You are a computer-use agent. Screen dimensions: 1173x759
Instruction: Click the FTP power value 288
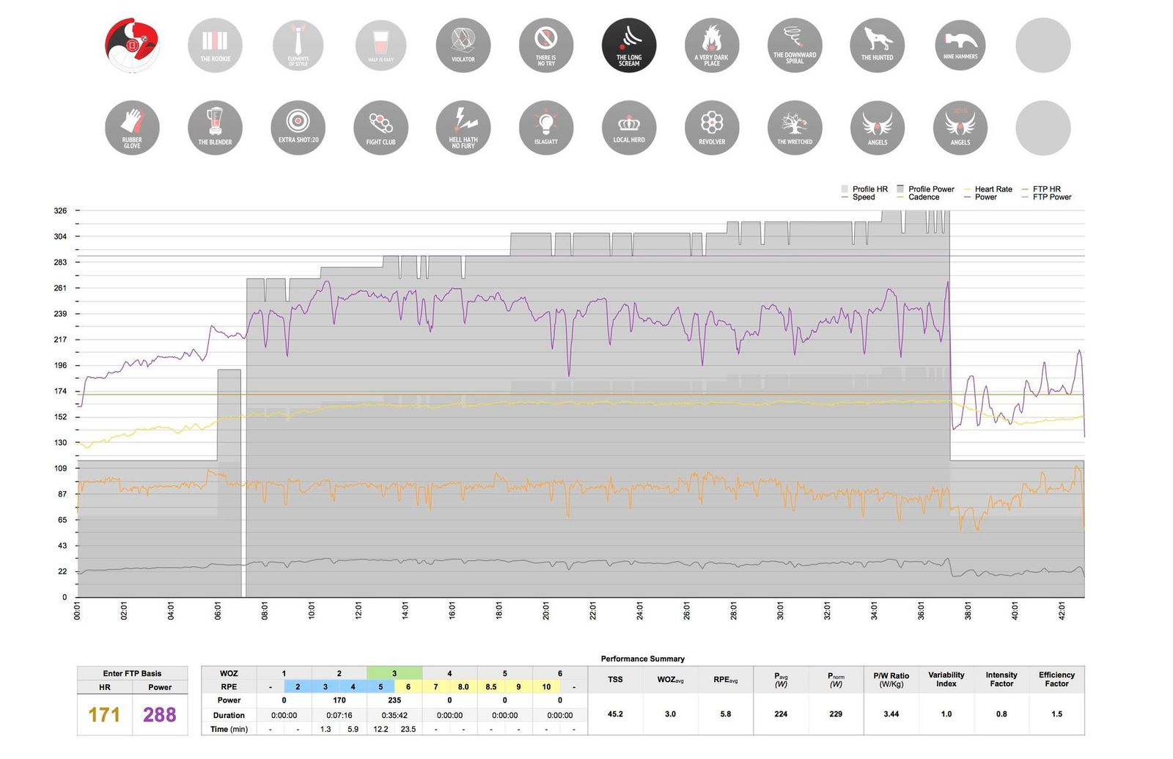(x=160, y=715)
